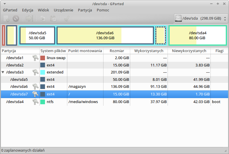
Task: Click the /media/windows mount point cell
Action: (85, 102)
